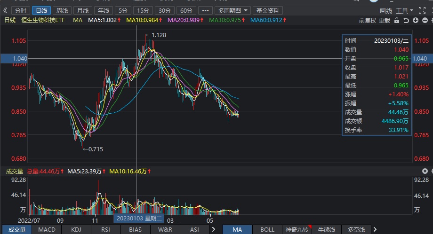Switch the chart to 分时 intraday view

click(x=20, y=10)
